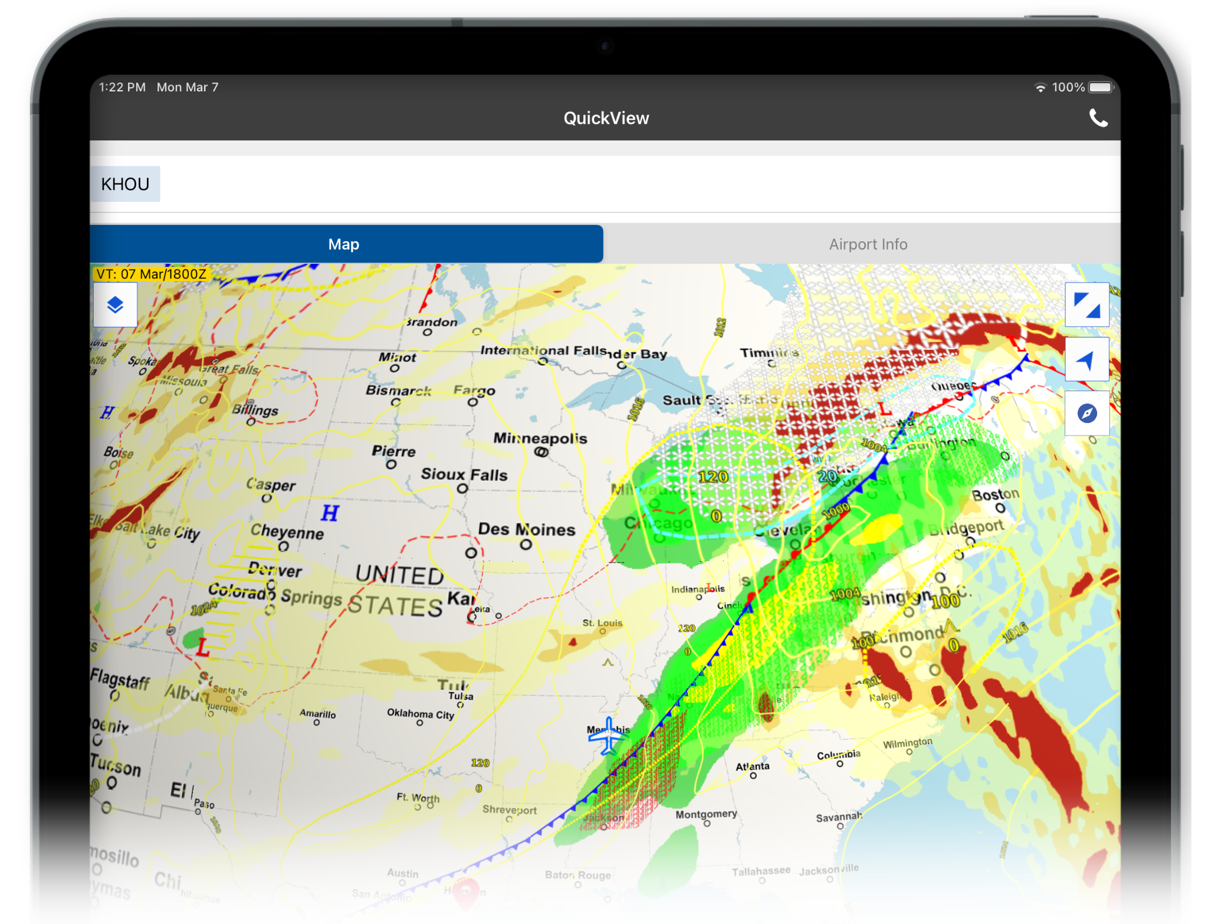1208x924 pixels.
Task: Tap the fullscreen expand map icon
Action: (x=1086, y=305)
